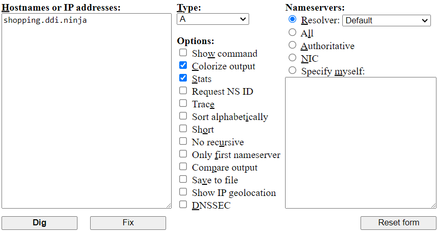The height and width of the screenshot is (239, 438).
Task: Toggle Sort alphabetically checkbox
Action: point(183,116)
